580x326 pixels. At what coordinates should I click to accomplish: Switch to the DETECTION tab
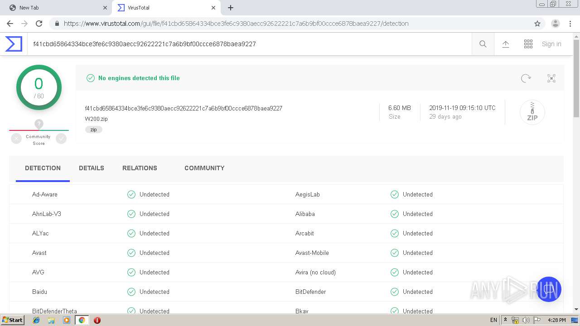(x=43, y=168)
